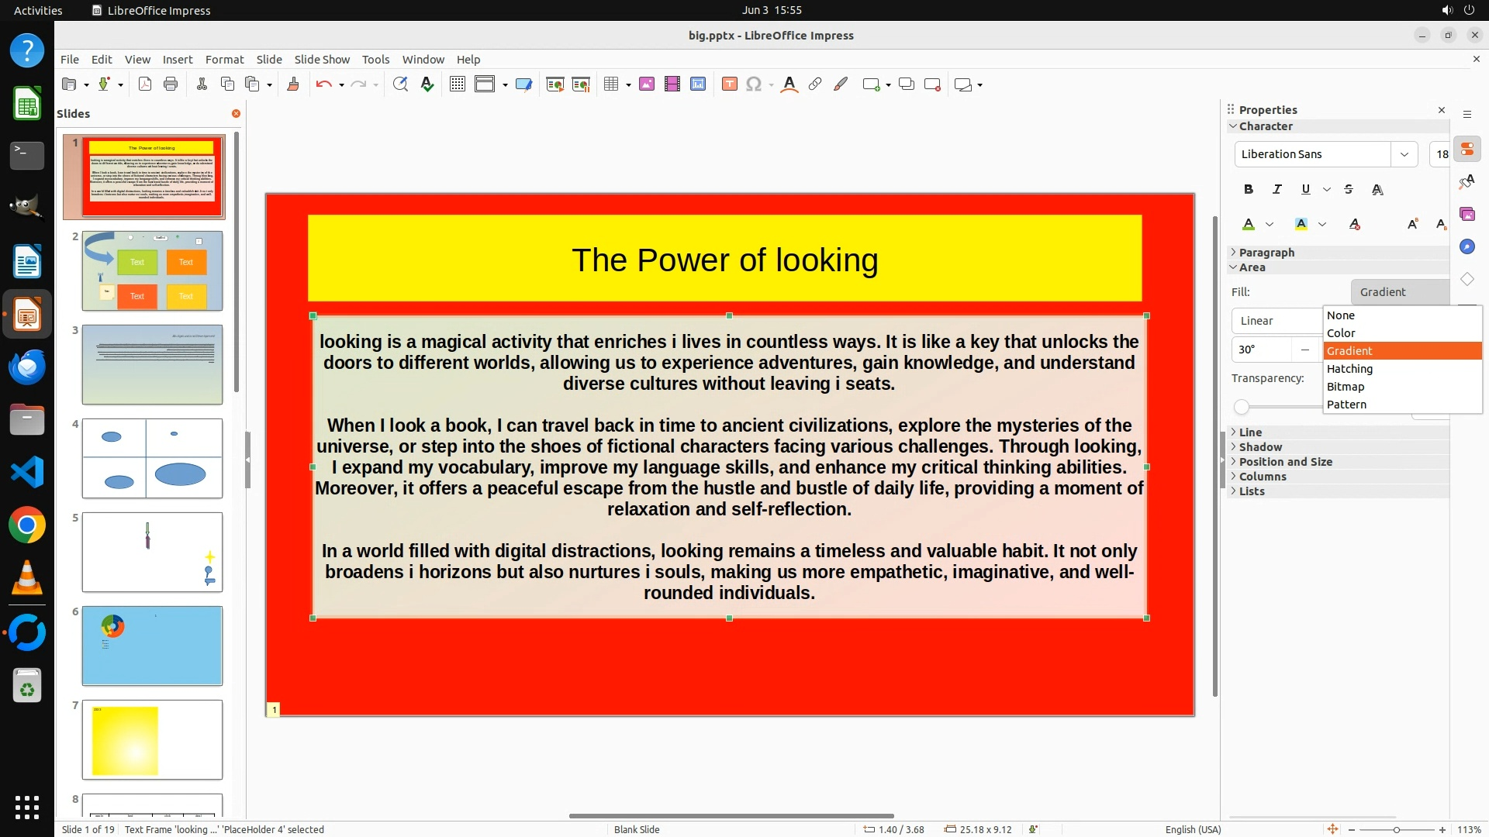Image resolution: width=1489 pixels, height=837 pixels.
Task: Click the Insert Audio or Video icon
Action: tap(672, 84)
